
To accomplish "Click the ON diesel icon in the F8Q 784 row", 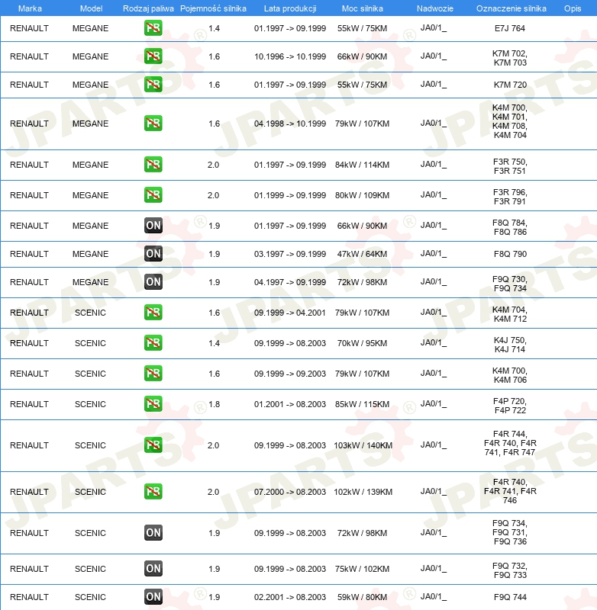I will pos(153,225).
